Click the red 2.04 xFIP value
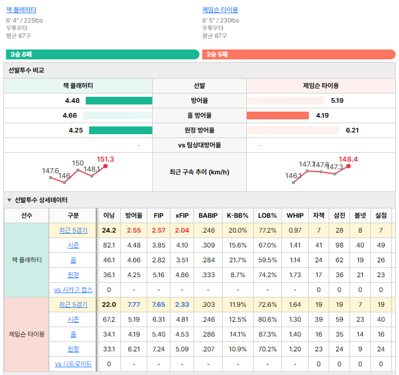Viewport: 399px width, 375px height. [182, 230]
